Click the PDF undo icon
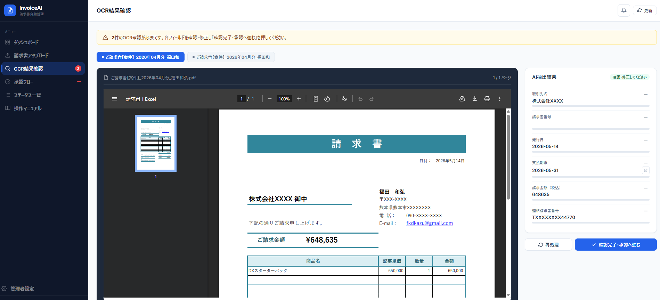The image size is (660, 300). 360,99
